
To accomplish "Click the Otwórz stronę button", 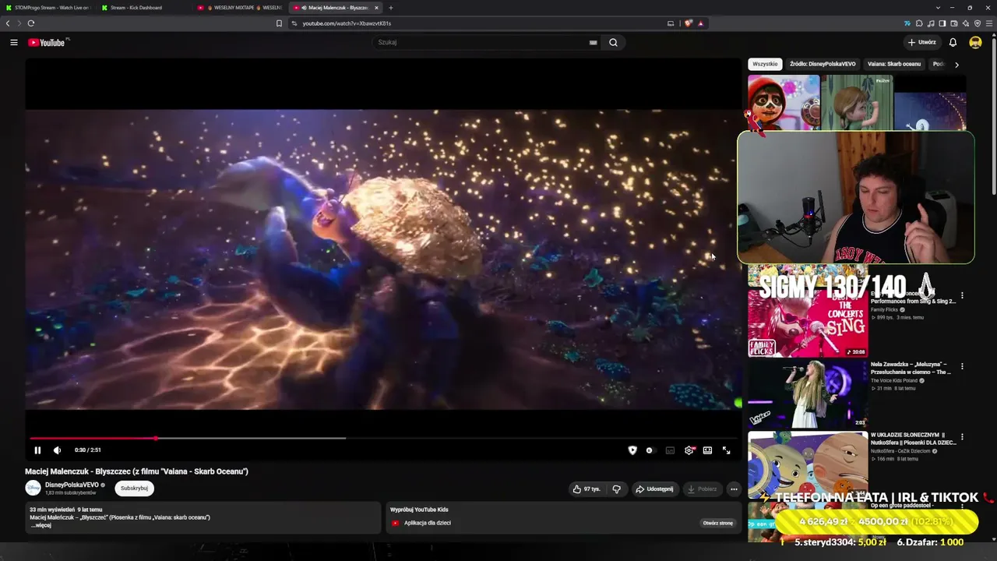I will pyautogui.click(x=718, y=523).
